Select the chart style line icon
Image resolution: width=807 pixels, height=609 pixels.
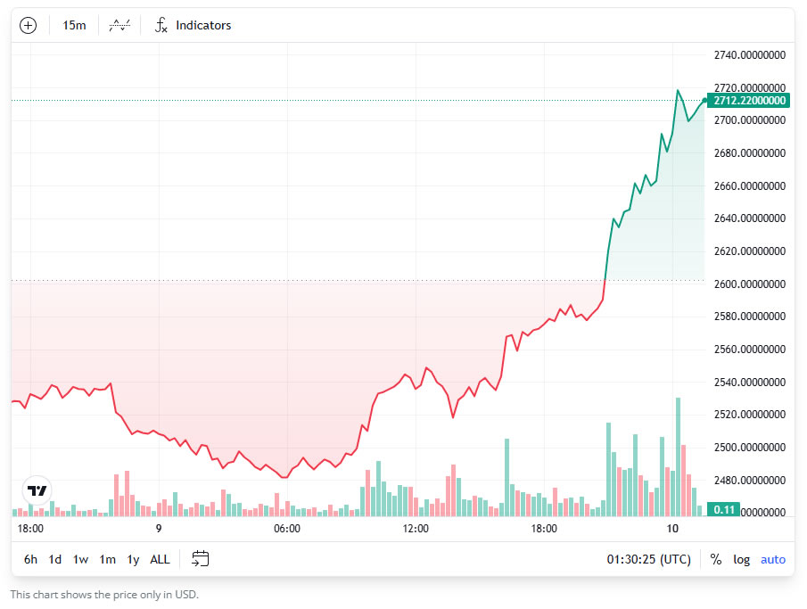(x=119, y=25)
